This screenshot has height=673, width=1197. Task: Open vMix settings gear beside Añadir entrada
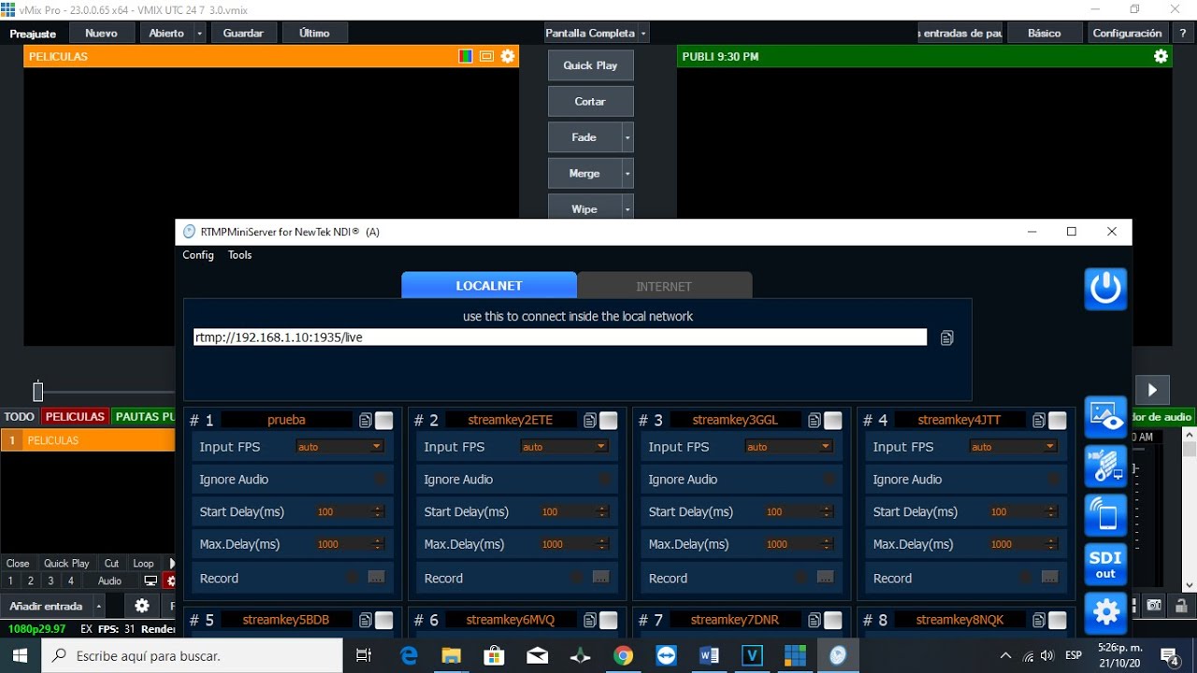142,606
